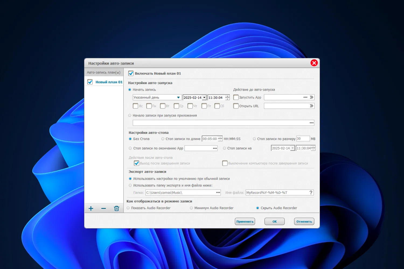Select Стоп записи на radio option

224,148
